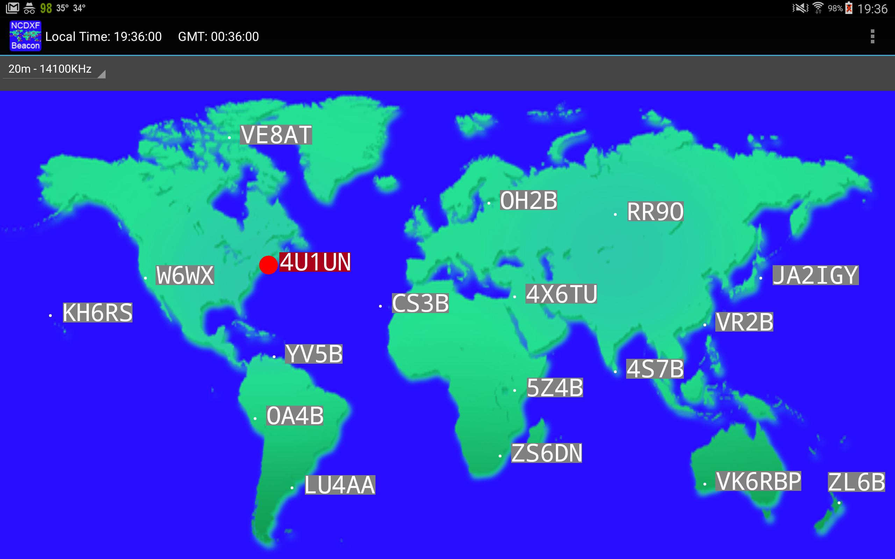
Task: Select the VE8AT beacon label
Action: click(x=276, y=135)
